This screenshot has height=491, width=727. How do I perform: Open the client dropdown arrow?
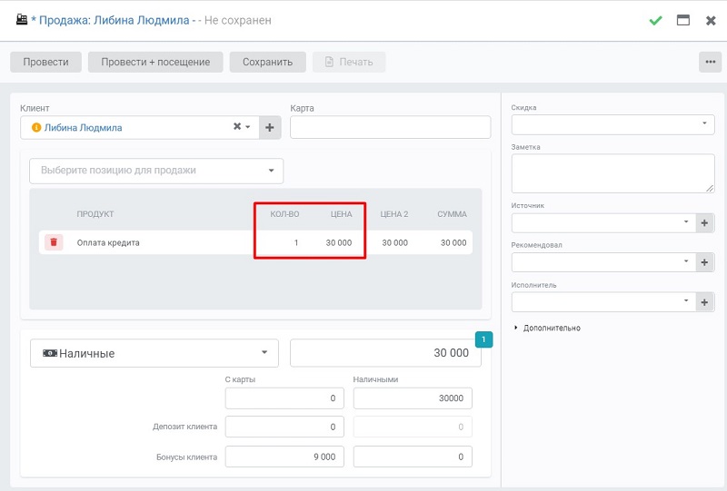(x=248, y=126)
